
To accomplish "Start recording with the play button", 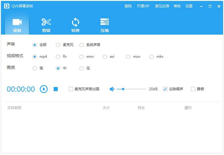I will tap(44, 89).
